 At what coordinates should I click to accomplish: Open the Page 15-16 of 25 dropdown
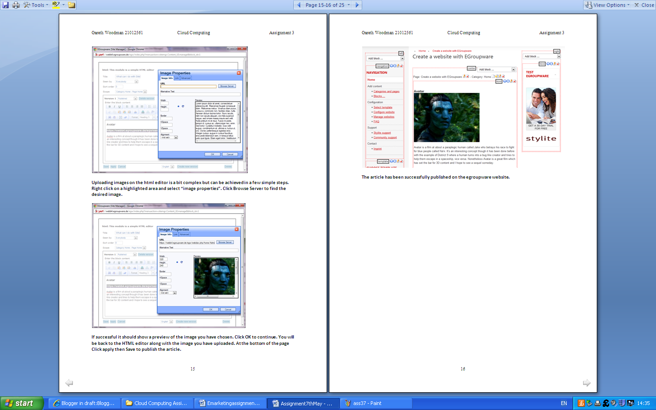328,5
